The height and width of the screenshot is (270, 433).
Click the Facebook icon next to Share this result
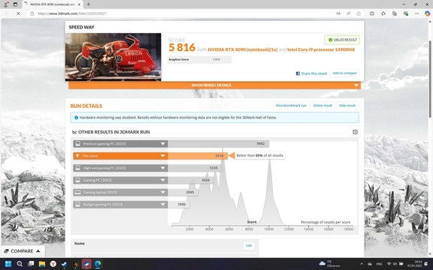coord(298,73)
